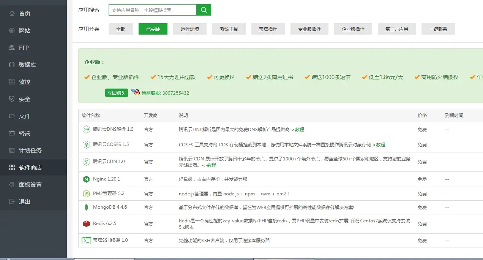
Task: Open the 宝塔插件 category tab
Action: click(268, 29)
